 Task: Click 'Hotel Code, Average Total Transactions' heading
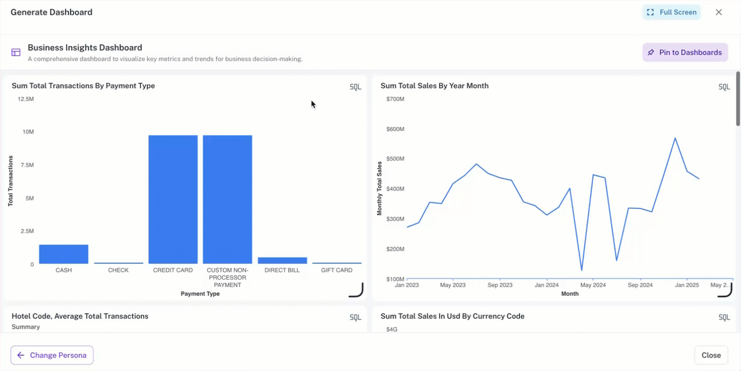[x=80, y=316]
